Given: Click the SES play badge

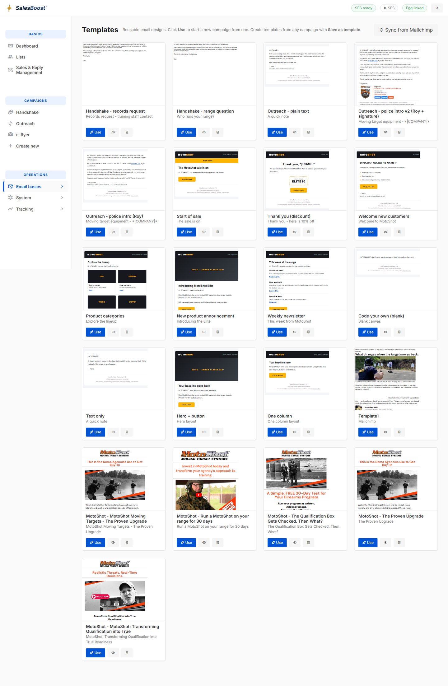Looking at the screenshot, I should (389, 8).
